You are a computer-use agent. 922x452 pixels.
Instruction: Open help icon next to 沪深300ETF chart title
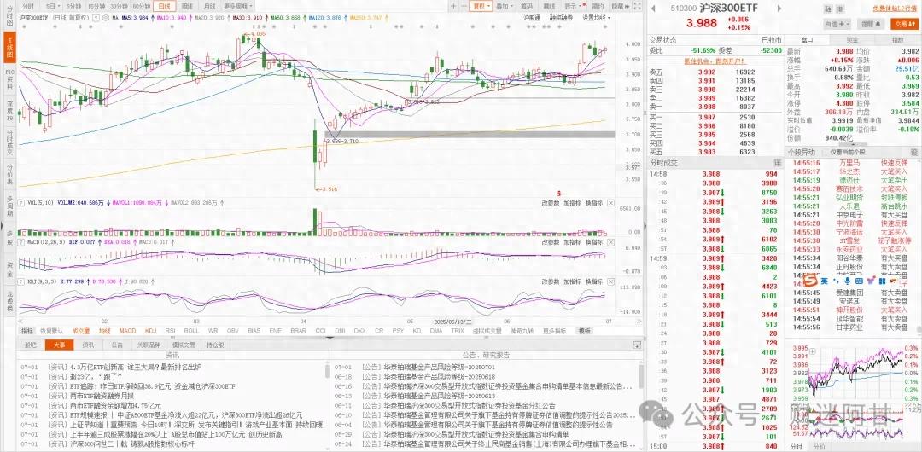97,18
